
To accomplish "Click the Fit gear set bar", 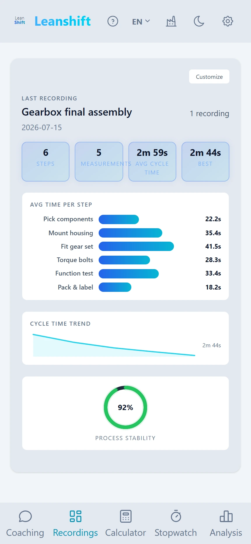I will pos(136,246).
